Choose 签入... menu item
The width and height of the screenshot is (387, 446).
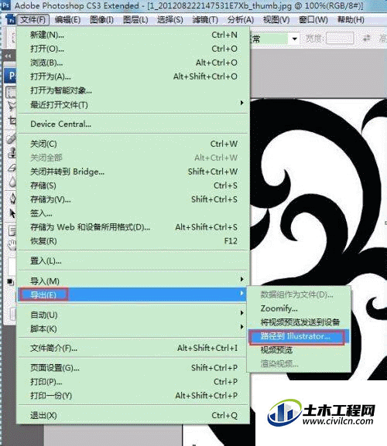click(x=133, y=213)
